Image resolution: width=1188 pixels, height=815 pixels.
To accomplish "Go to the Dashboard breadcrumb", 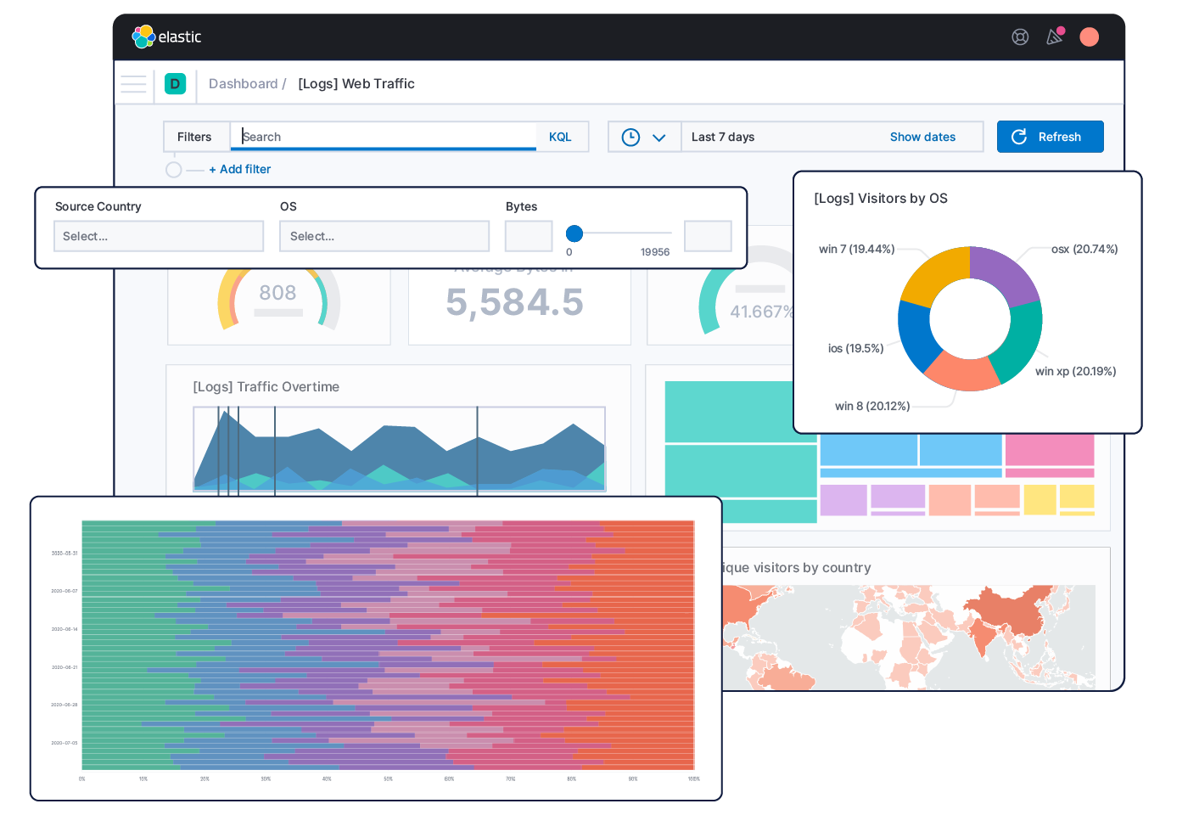I will (x=243, y=84).
